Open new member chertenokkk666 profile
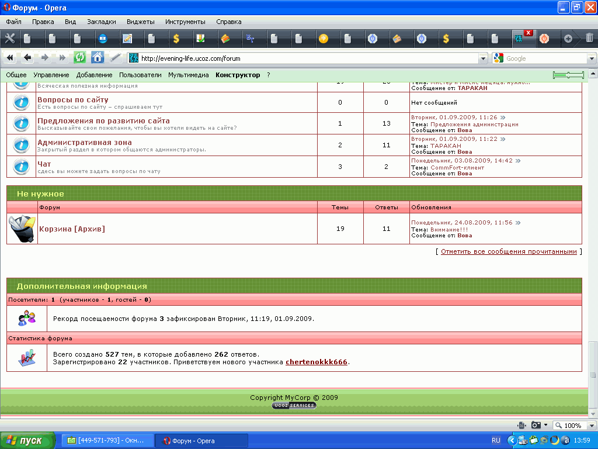Viewport: 598px width, 449px height. (x=316, y=362)
